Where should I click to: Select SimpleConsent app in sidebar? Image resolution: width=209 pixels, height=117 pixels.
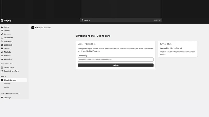click(x=14, y=80)
